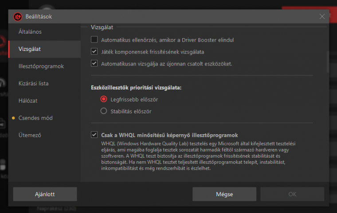The image size is (337, 213).
Task: Click the settings panel vertical scrollbar
Action: 328,62
